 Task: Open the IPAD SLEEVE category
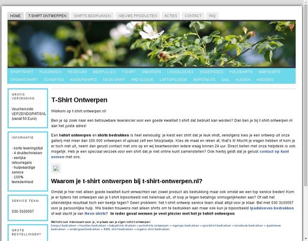142,80
